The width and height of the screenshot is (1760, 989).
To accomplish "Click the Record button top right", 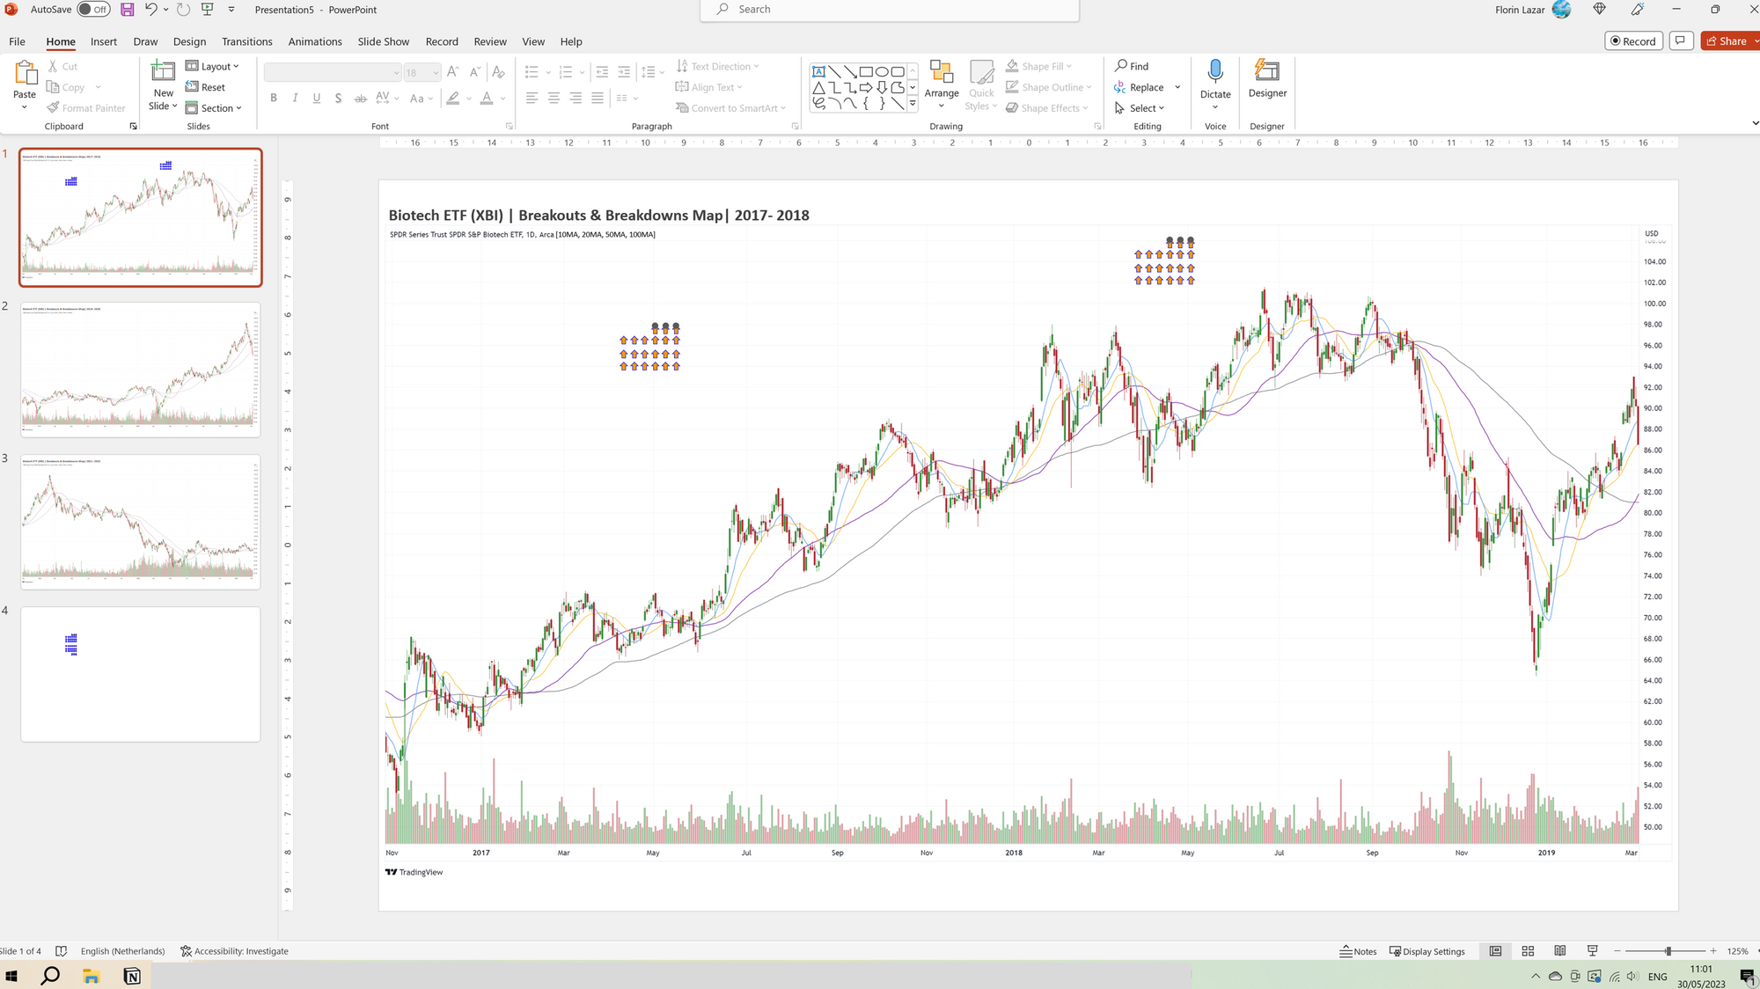I will tap(1633, 41).
